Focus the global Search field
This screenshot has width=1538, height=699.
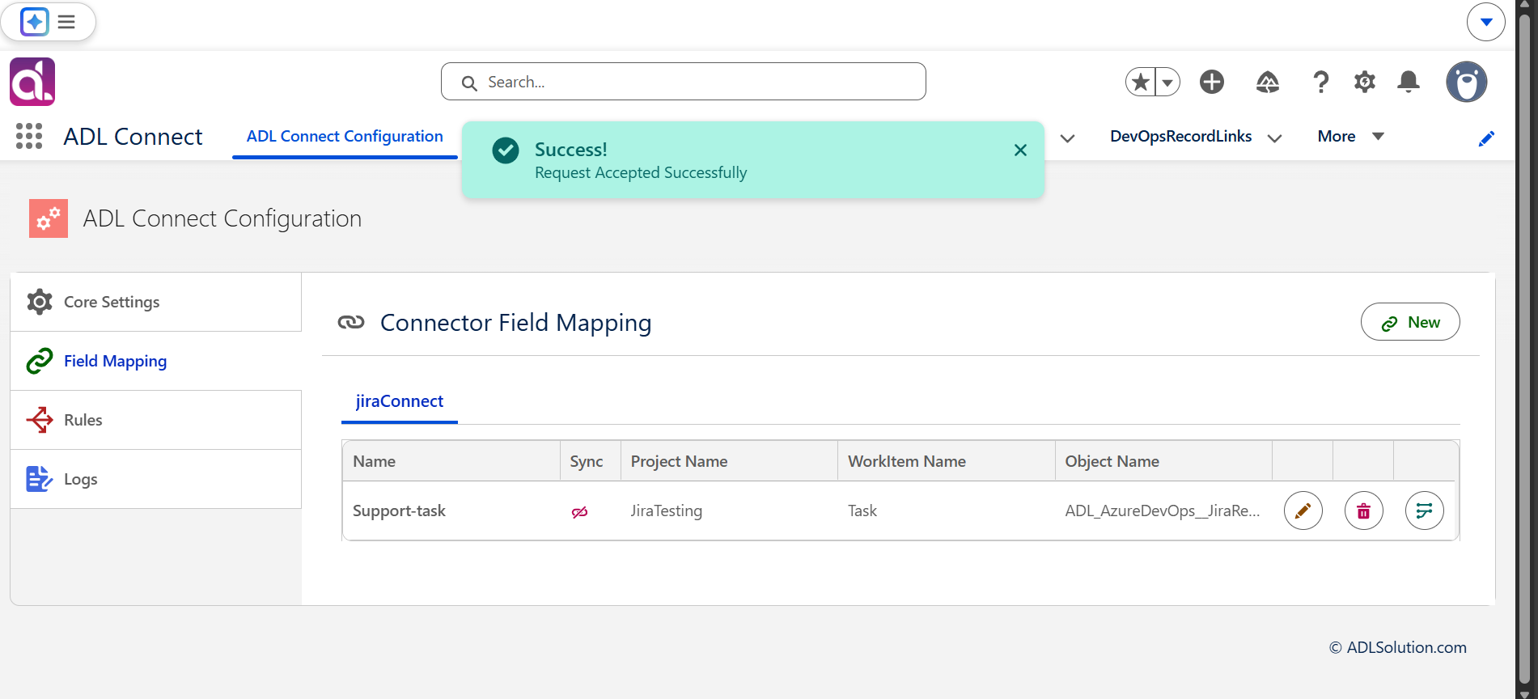[684, 82]
